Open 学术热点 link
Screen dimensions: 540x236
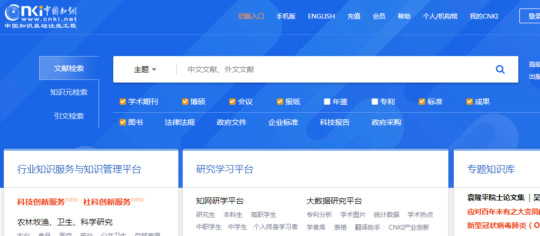[x=420, y=215]
